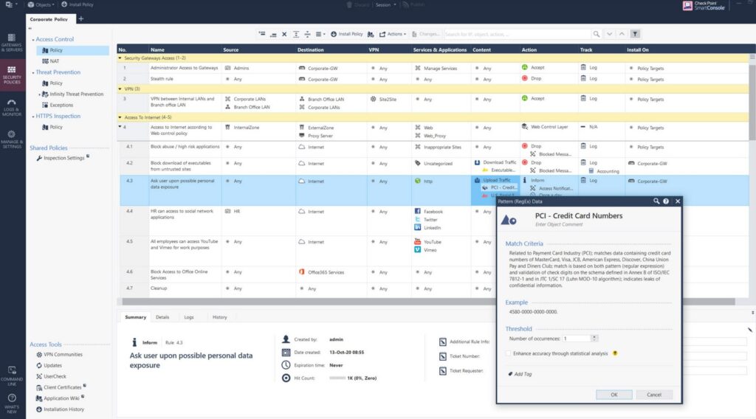Click Cancel in Pattern Data dialog
Screen dimensions: 756x419
[x=654, y=395]
